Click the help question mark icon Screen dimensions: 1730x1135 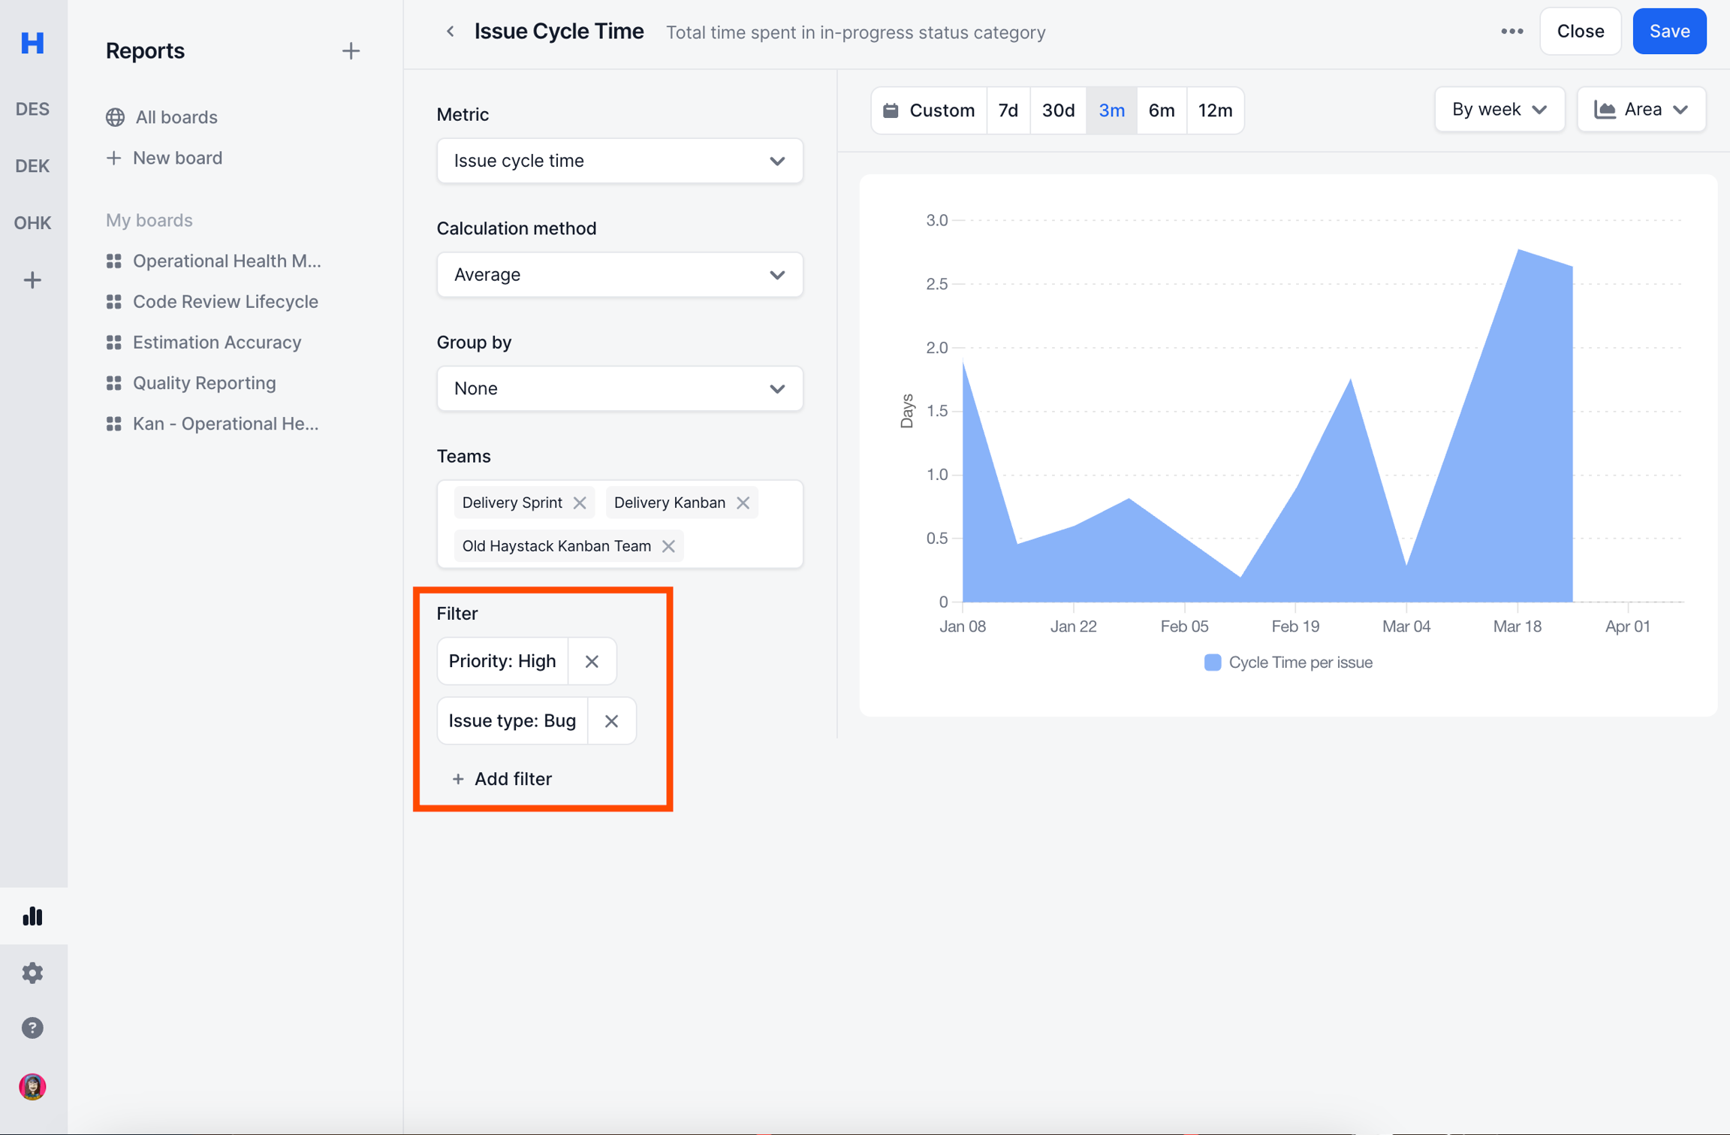point(32,1028)
